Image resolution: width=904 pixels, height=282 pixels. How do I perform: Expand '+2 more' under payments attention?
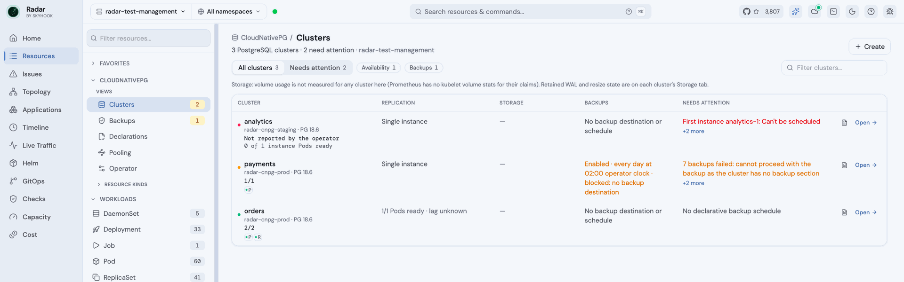tap(694, 183)
